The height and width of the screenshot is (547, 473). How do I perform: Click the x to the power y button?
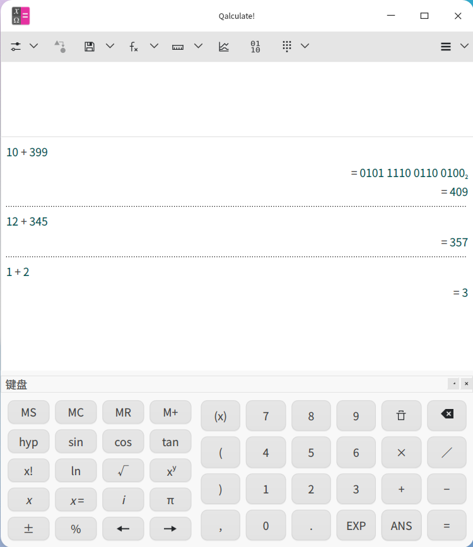click(x=170, y=471)
